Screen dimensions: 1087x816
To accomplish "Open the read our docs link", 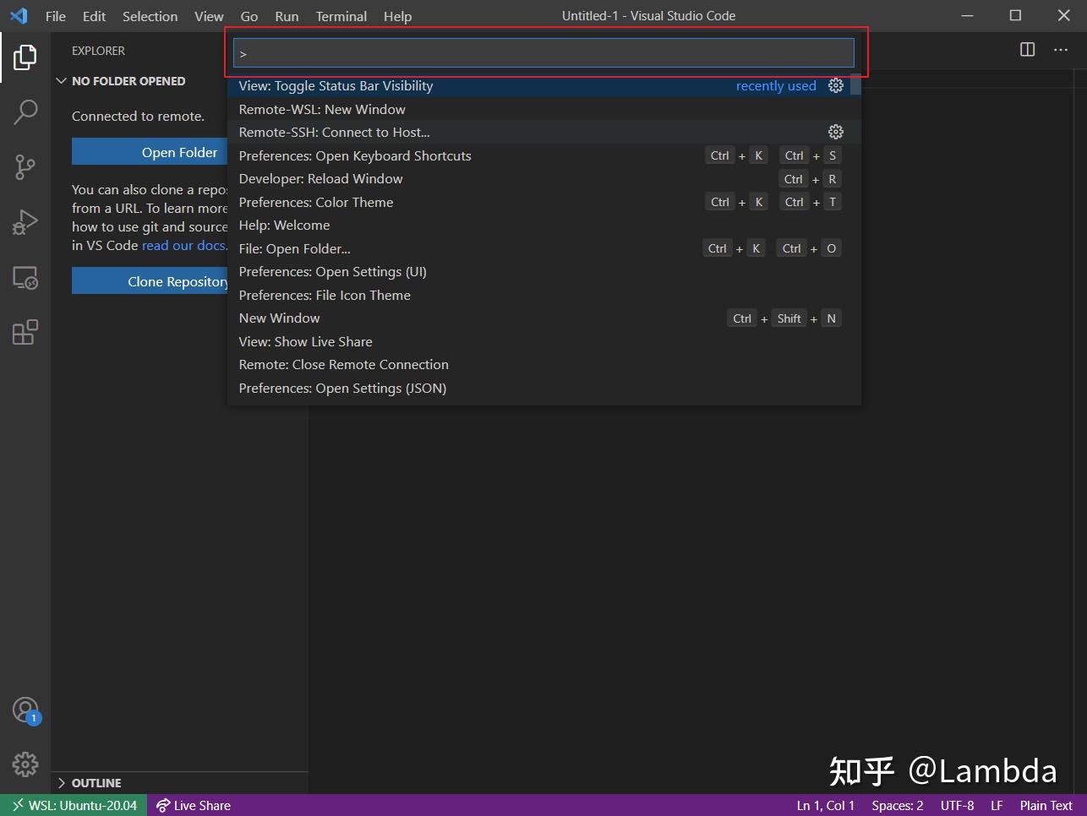I will coord(184,245).
